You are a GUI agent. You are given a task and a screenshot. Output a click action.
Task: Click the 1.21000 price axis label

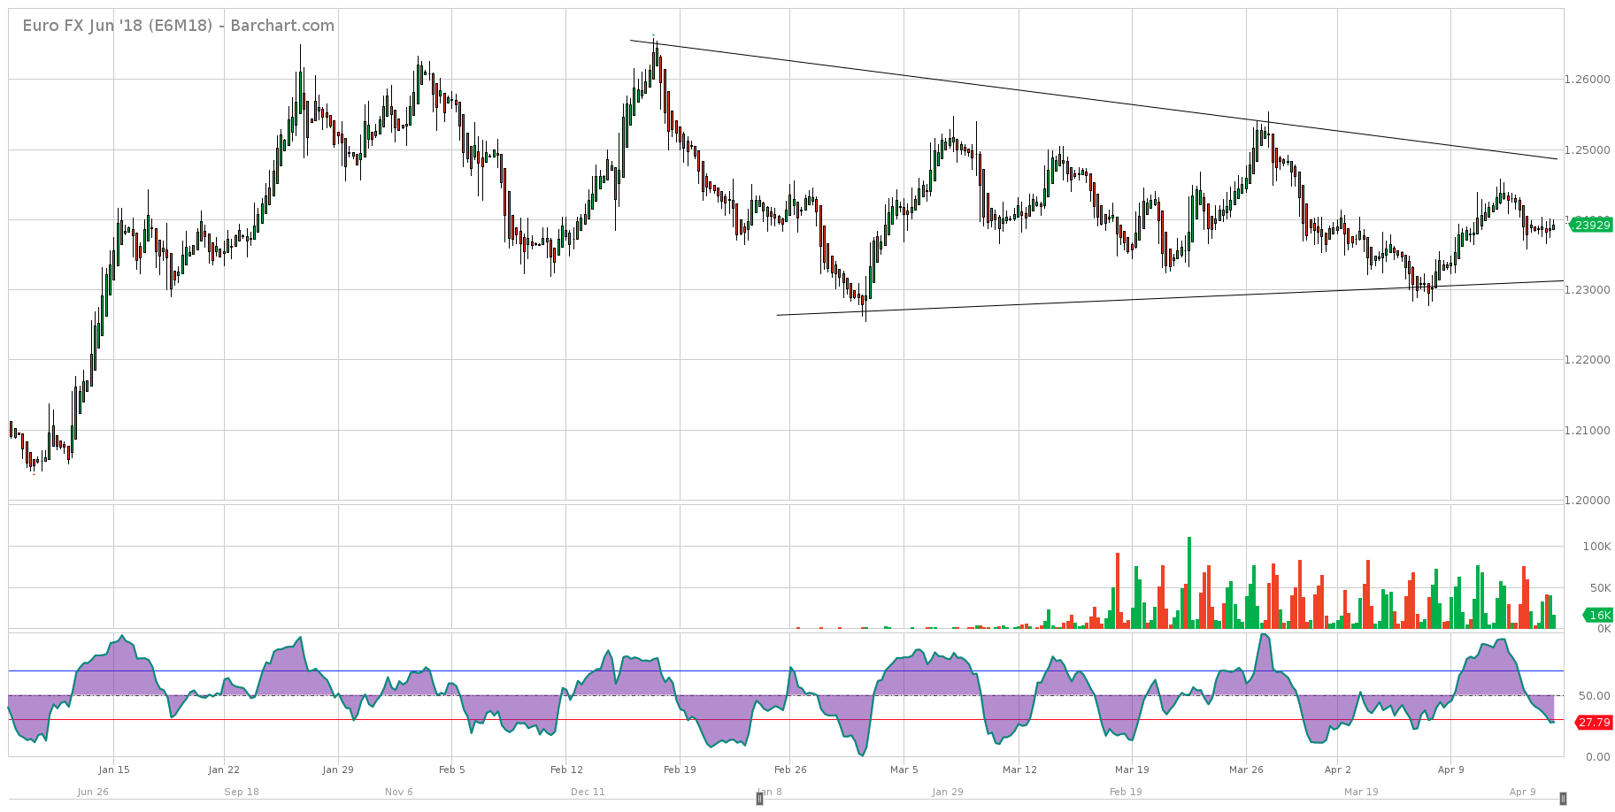1588,431
